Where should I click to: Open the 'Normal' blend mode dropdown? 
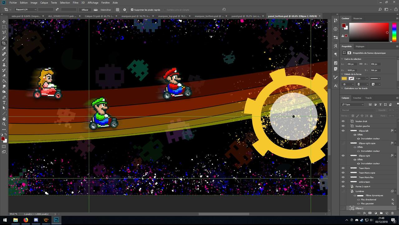coord(358,110)
